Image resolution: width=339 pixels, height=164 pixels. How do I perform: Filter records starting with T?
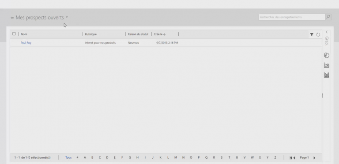[x=229, y=157]
